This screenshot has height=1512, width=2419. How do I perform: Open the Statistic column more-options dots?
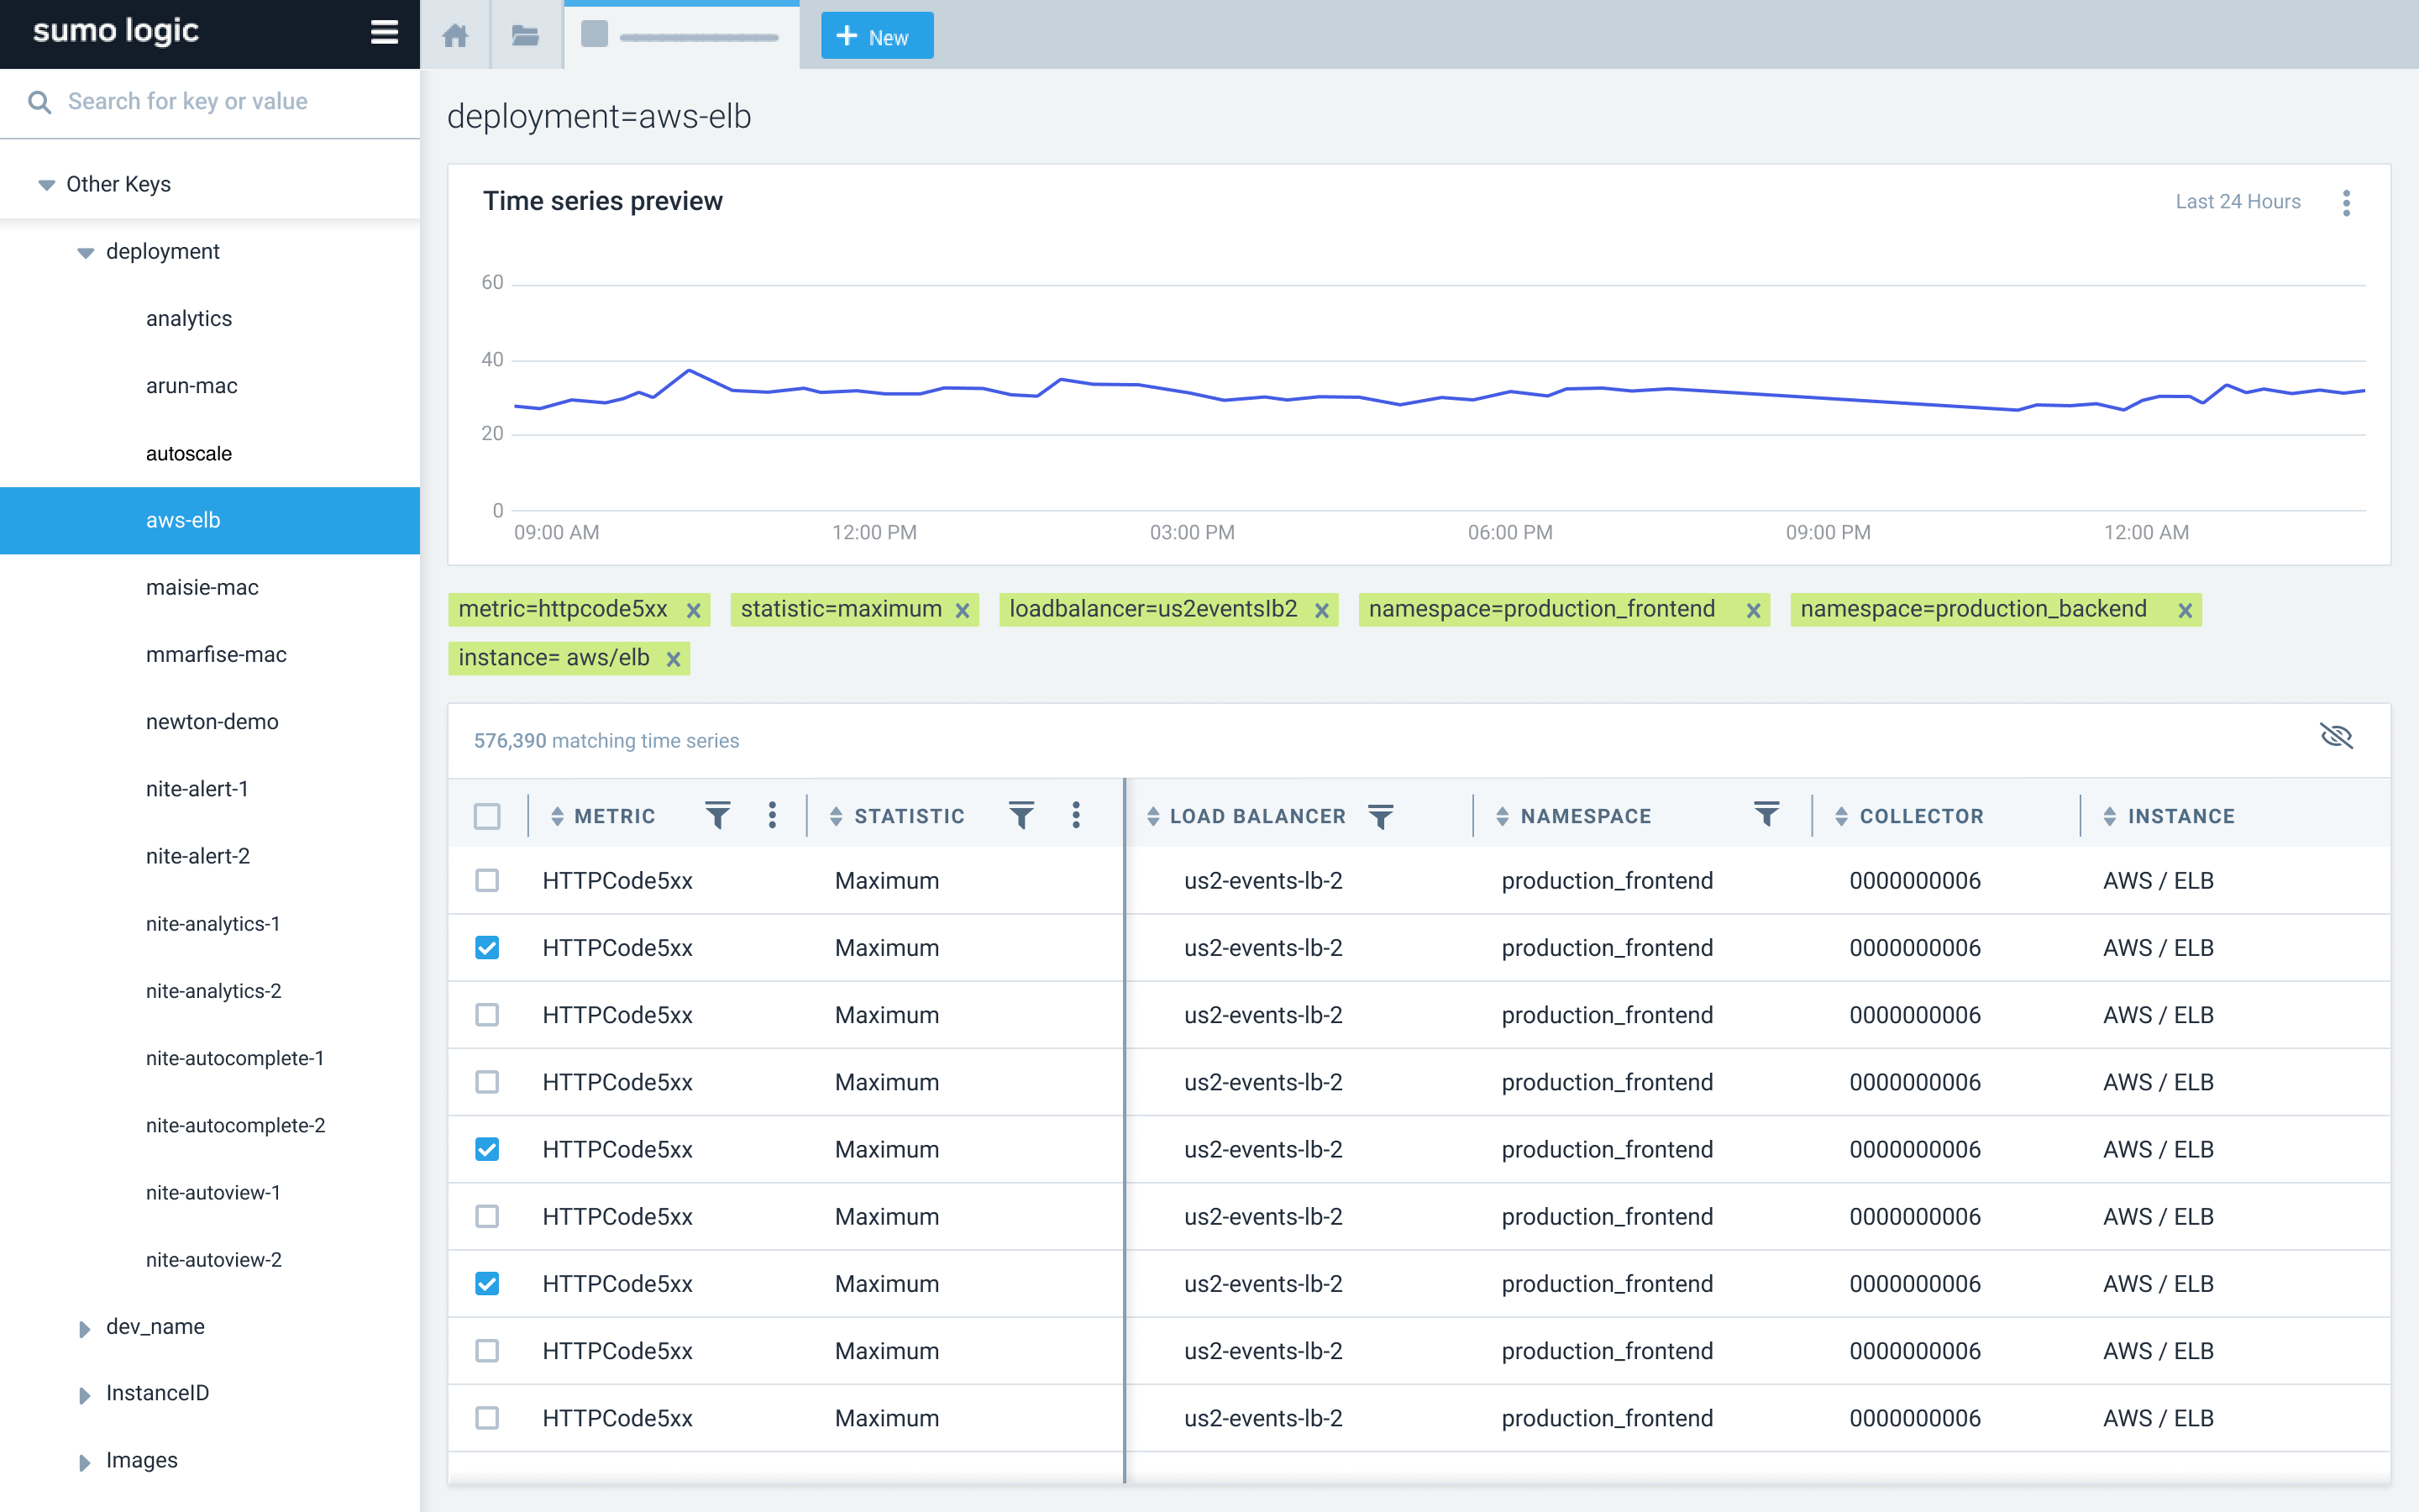tap(1076, 815)
